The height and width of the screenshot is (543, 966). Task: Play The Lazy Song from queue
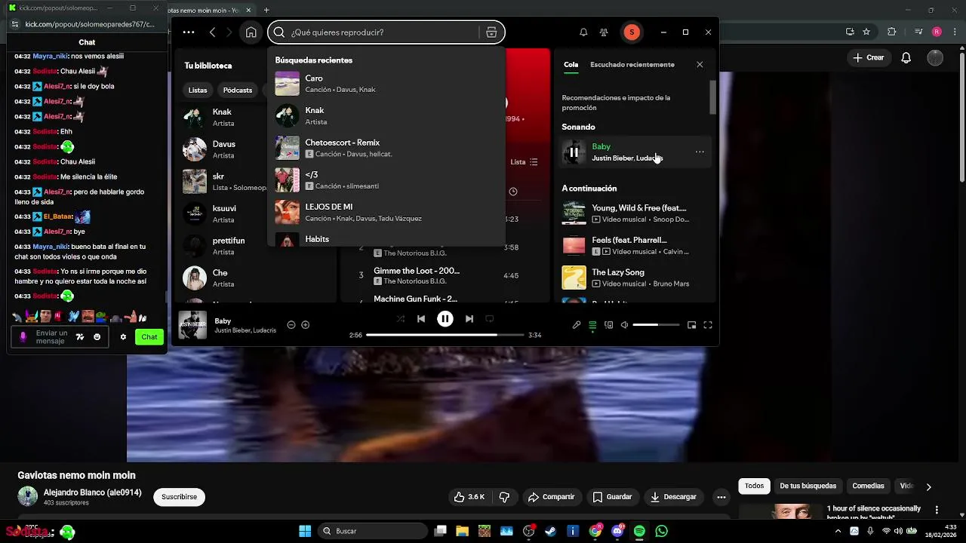(634, 278)
